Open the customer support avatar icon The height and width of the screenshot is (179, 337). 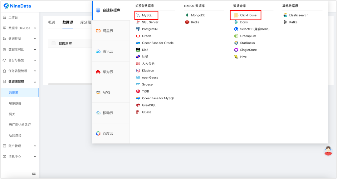click(x=328, y=151)
